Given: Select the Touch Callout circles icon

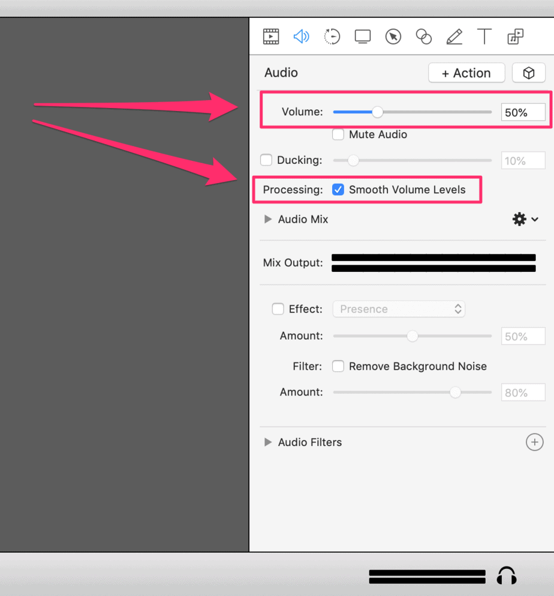Looking at the screenshot, I should [x=423, y=37].
